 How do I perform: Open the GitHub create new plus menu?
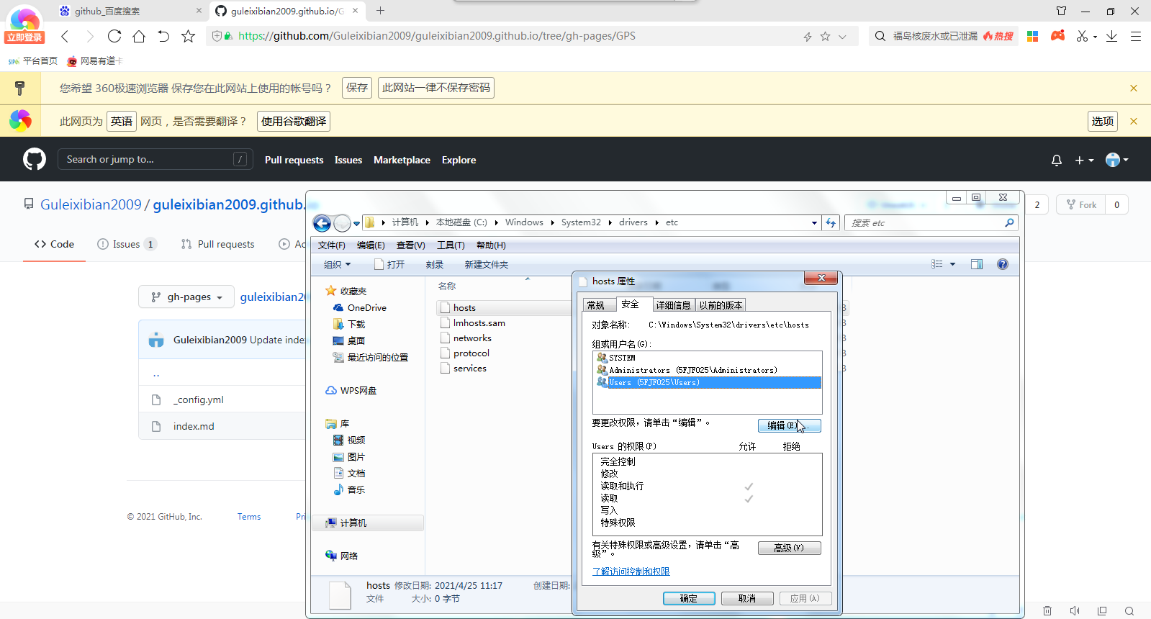coord(1084,161)
